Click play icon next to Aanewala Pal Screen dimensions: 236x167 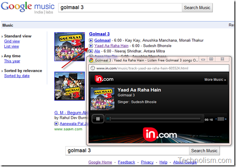56,124
